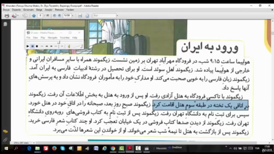Stop playback in Media Player
Image resolution: width=274 pixels, height=154 pixels.
[x=37, y=46]
